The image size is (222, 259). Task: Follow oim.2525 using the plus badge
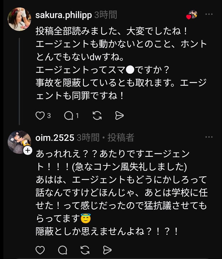[27, 150]
